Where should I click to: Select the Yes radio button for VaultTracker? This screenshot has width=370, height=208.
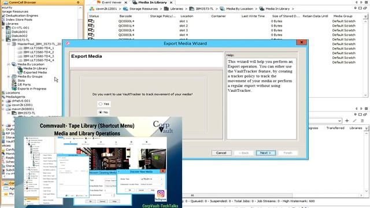click(101, 104)
